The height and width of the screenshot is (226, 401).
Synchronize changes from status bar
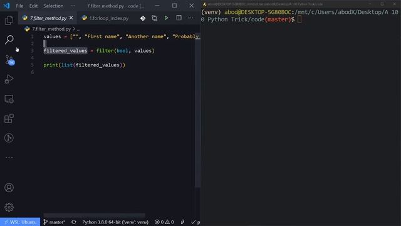pyautogui.click(x=74, y=222)
